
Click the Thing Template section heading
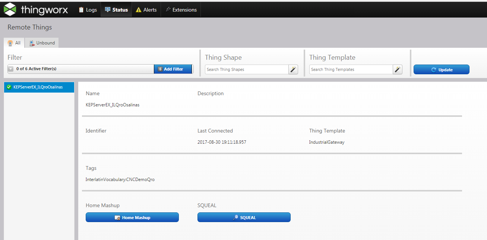point(332,57)
